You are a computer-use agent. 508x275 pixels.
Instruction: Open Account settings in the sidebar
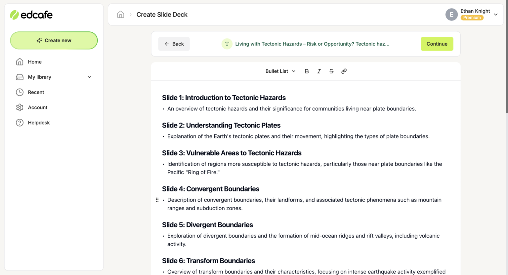point(37,107)
